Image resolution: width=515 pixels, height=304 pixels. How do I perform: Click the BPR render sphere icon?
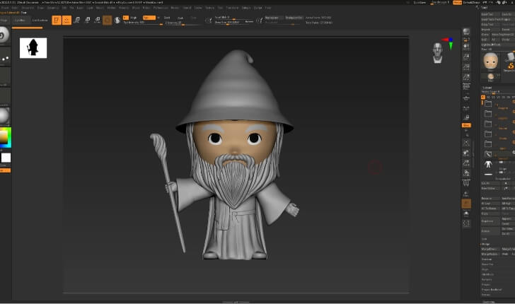pyautogui.click(x=466, y=32)
